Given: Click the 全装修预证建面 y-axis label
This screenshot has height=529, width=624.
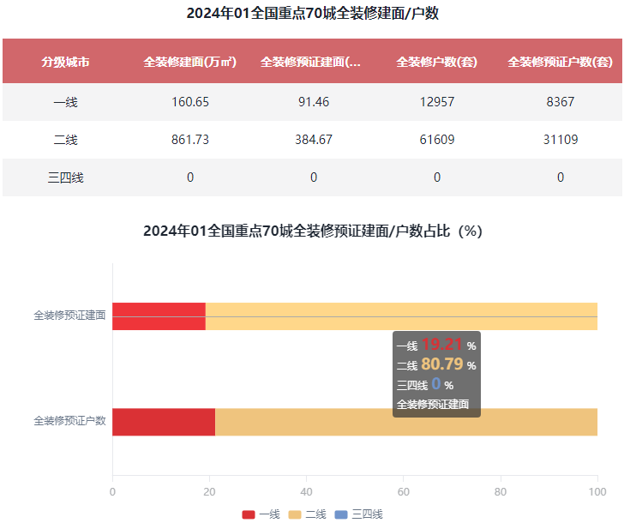Looking at the screenshot, I should point(69,316).
